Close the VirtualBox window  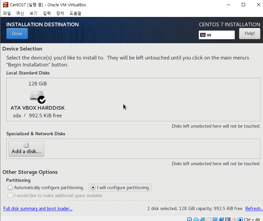(258, 5)
